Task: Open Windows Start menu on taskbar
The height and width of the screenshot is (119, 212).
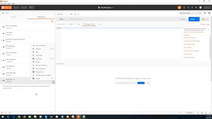Action: pos(3,117)
